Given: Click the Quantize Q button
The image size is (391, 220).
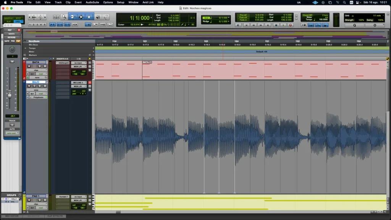Looking at the screenshot, I should click(354, 25).
